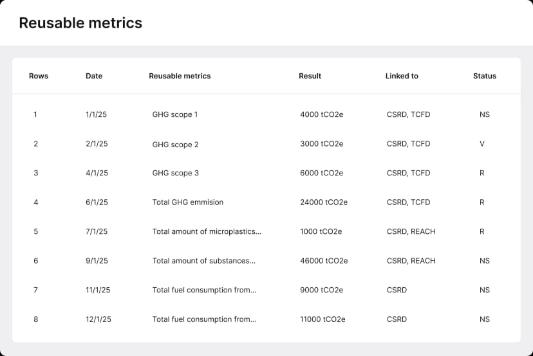Click the Status column header
Viewport: 533px width, 356px height.
pyautogui.click(x=484, y=76)
